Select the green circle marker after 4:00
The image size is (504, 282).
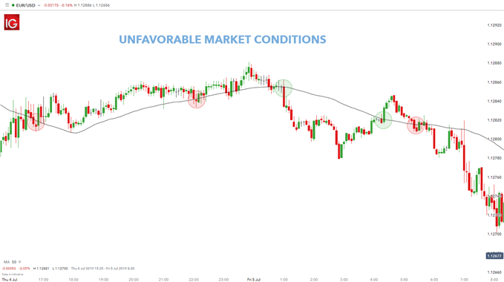tap(383, 119)
